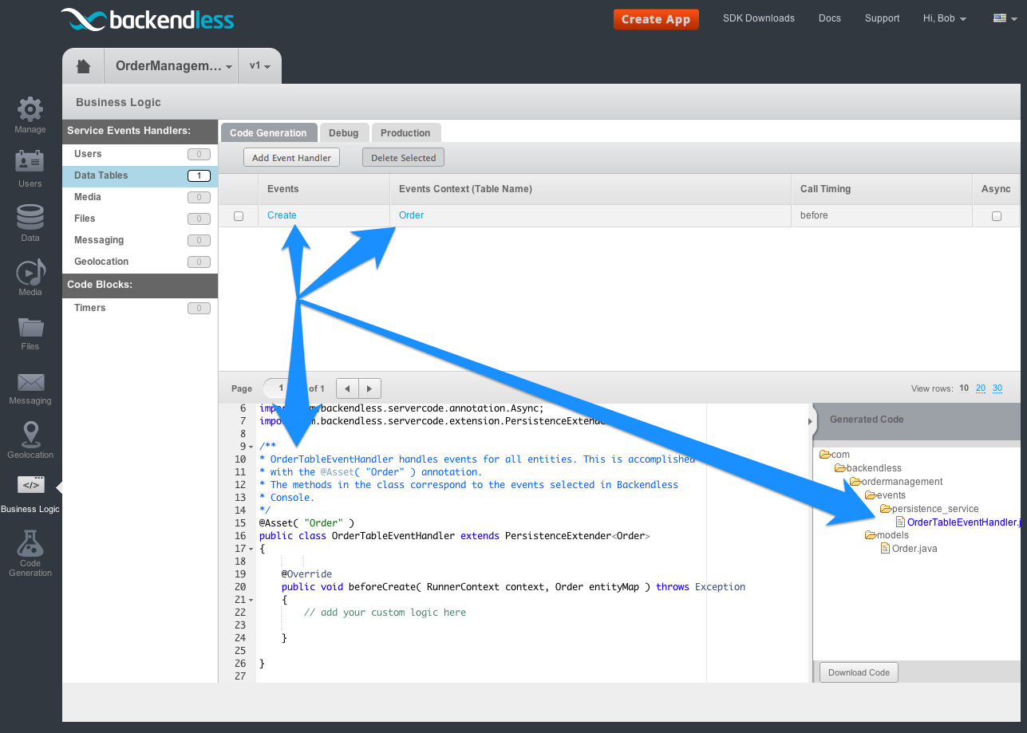
Task: Open the Manage gear icon in sidebar
Action: pyautogui.click(x=30, y=108)
